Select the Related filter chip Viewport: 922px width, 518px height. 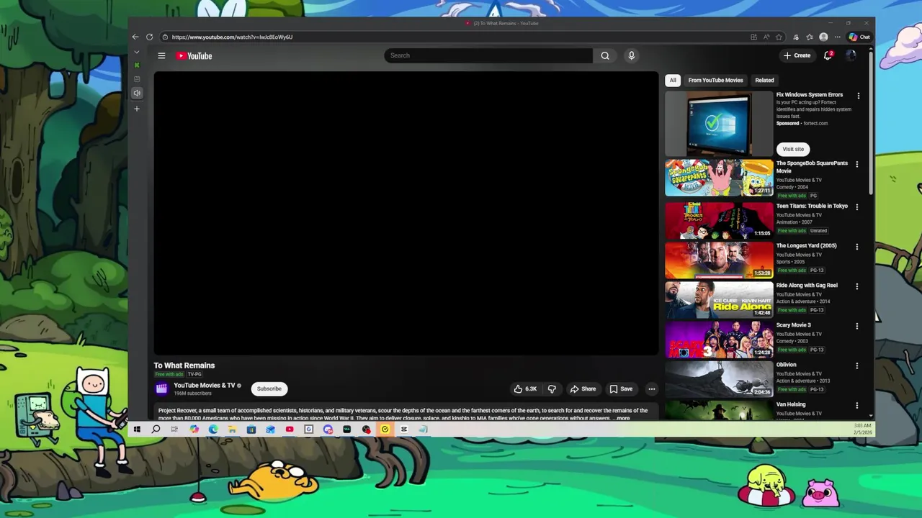click(x=764, y=80)
